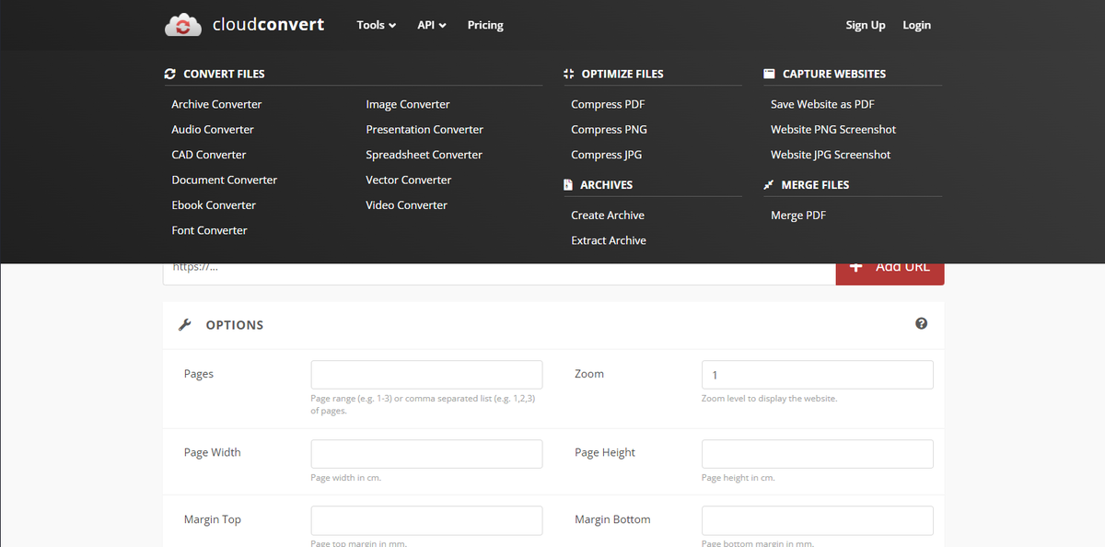This screenshot has width=1105, height=547.
Task: Click the Page Height input field
Action: (x=817, y=454)
